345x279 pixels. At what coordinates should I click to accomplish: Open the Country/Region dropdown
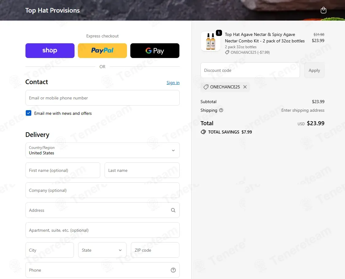[x=102, y=150]
